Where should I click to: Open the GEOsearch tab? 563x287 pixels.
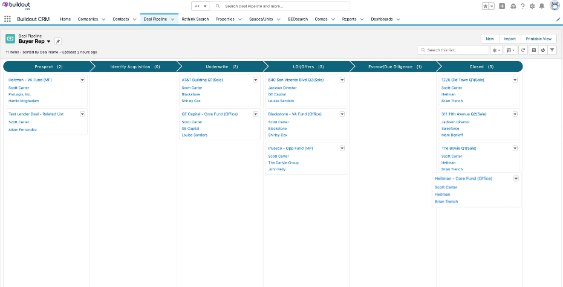pyautogui.click(x=298, y=19)
